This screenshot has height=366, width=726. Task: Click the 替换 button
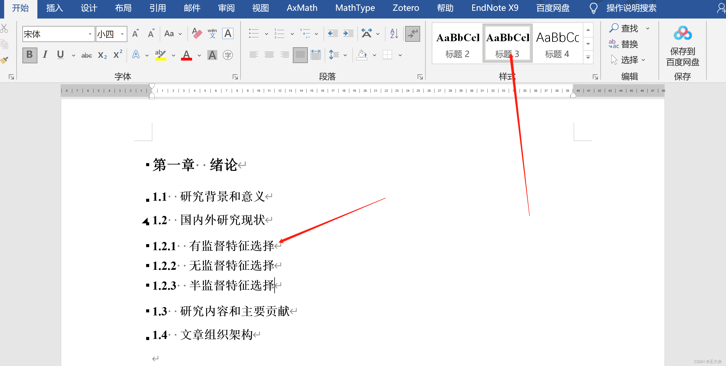click(623, 44)
